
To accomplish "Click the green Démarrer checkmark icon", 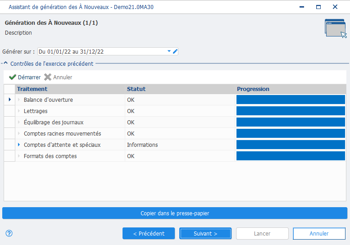I will coord(12,77).
